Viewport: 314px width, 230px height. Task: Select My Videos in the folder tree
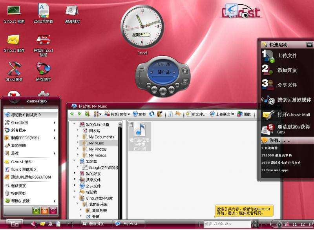(94, 155)
